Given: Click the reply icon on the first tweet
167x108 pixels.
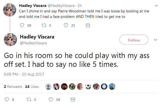Looking at the screenshot, I should point(22,25).
